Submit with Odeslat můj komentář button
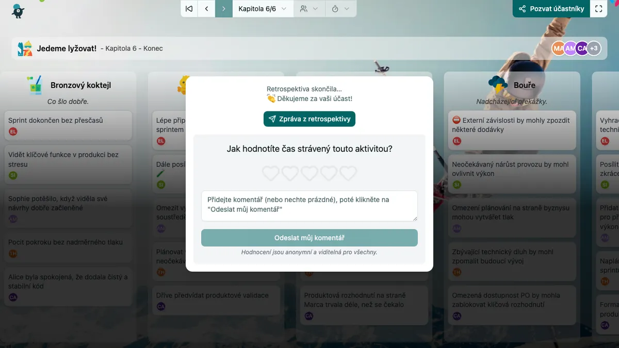Screen dimensions: 619x348 (x=309, y=238)
